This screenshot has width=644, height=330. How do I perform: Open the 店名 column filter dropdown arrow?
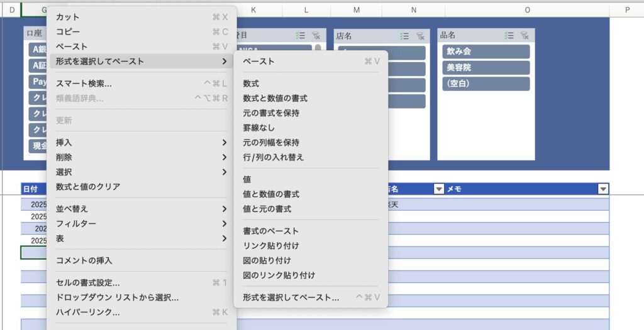(439, 189)
